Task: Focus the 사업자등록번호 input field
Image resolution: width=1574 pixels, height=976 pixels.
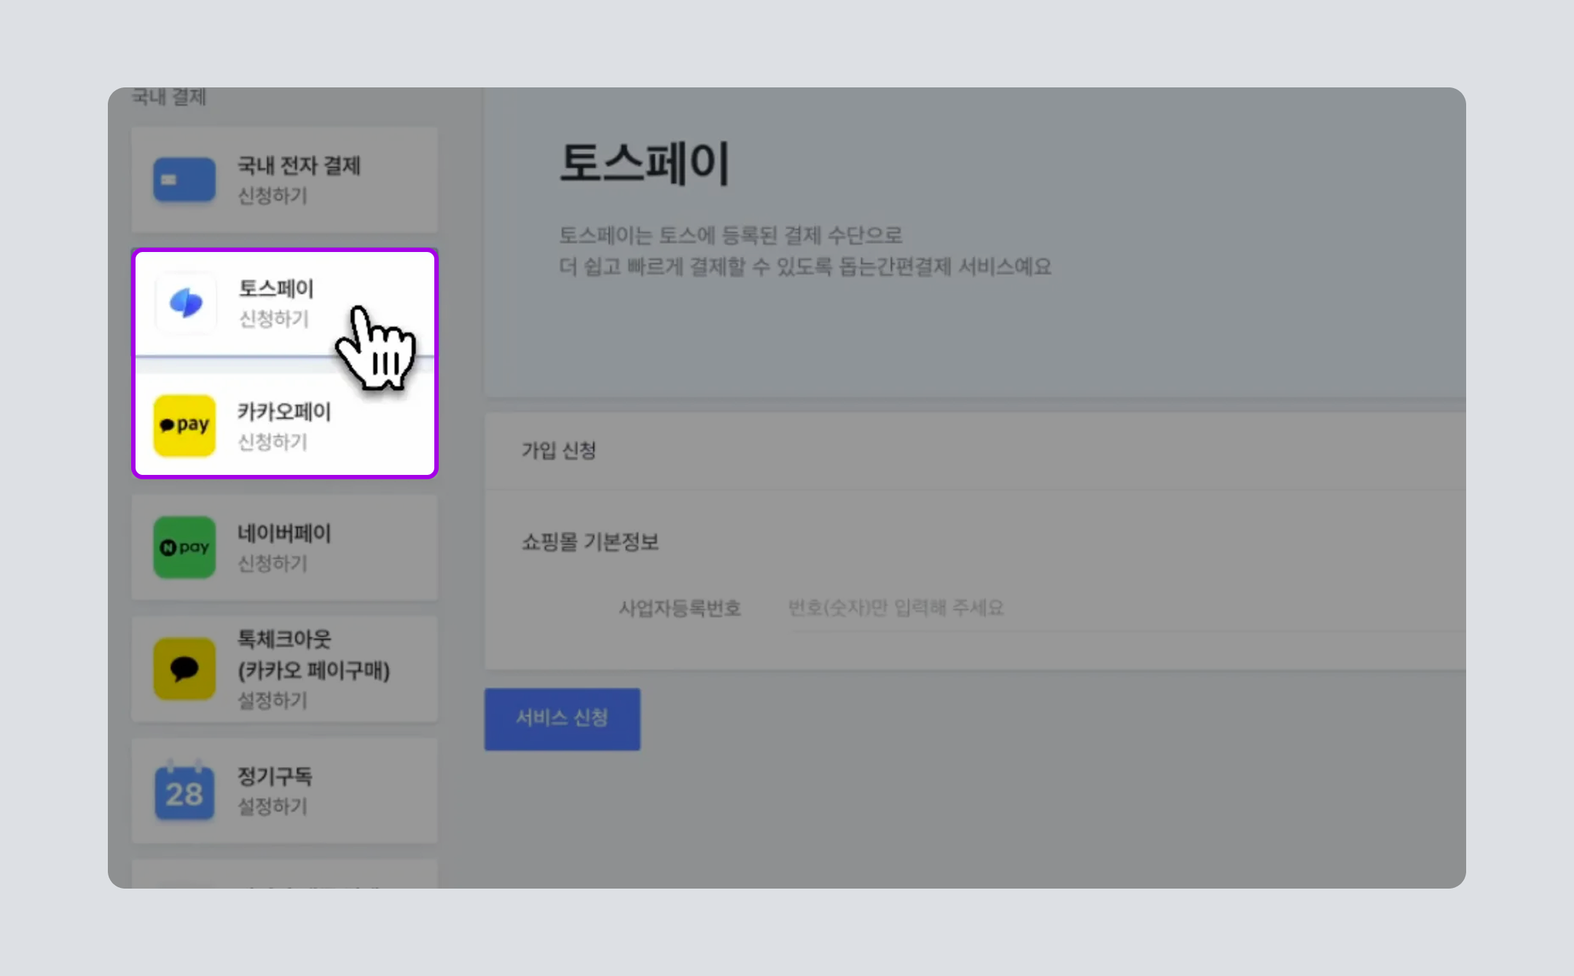Action: click(1126, 608)
